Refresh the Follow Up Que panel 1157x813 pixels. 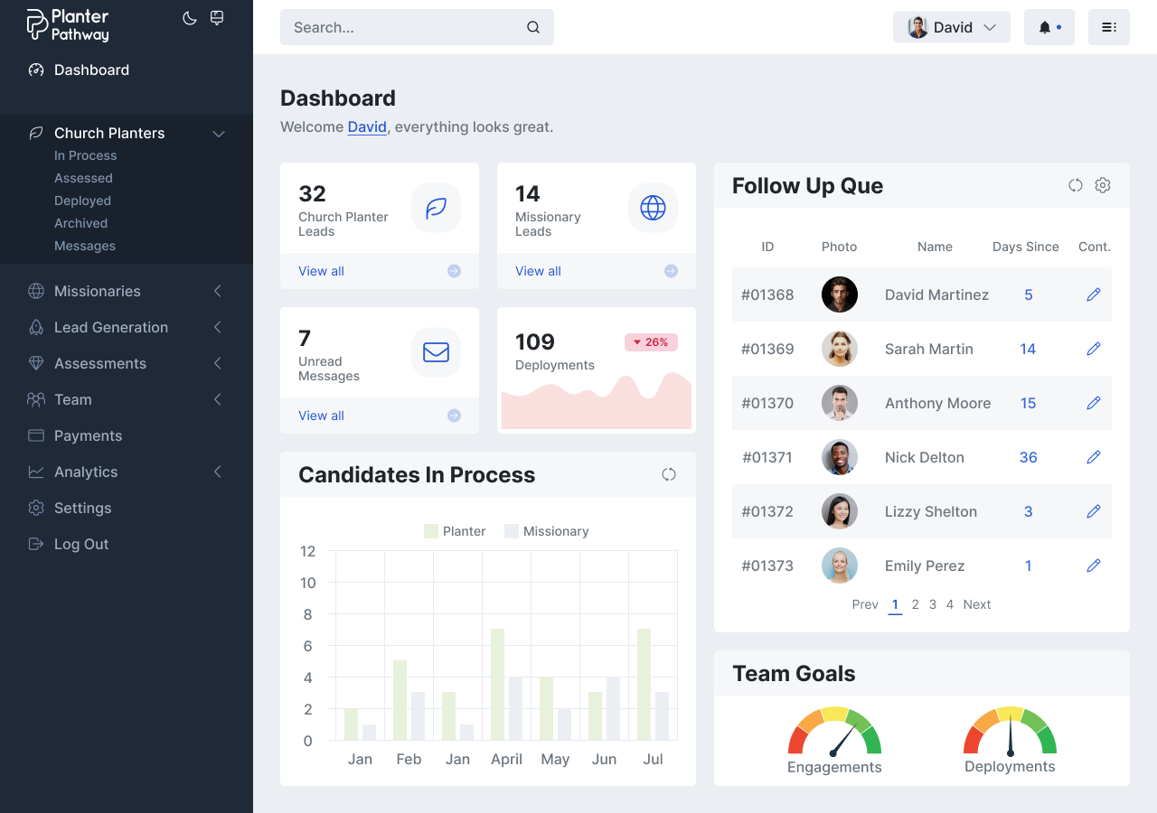coord(1075,185)
